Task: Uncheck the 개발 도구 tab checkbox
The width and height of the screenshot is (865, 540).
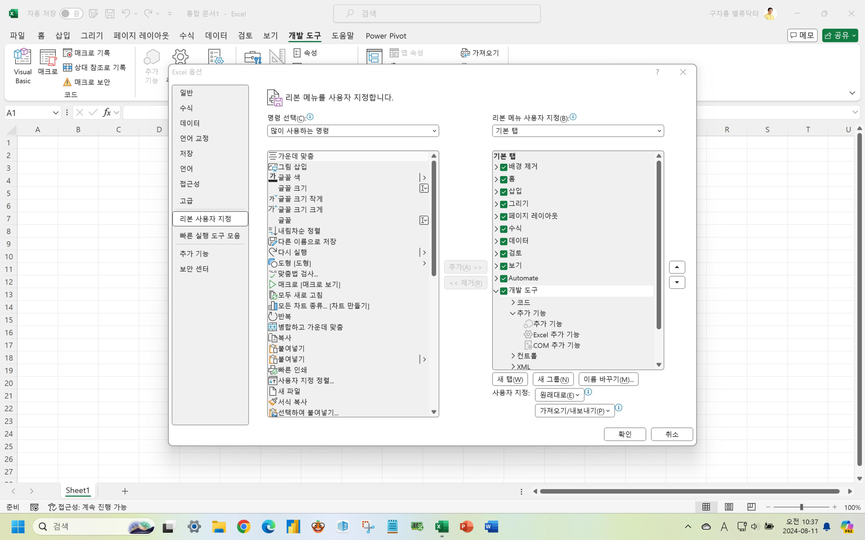Action: click(x=504, y=291)
